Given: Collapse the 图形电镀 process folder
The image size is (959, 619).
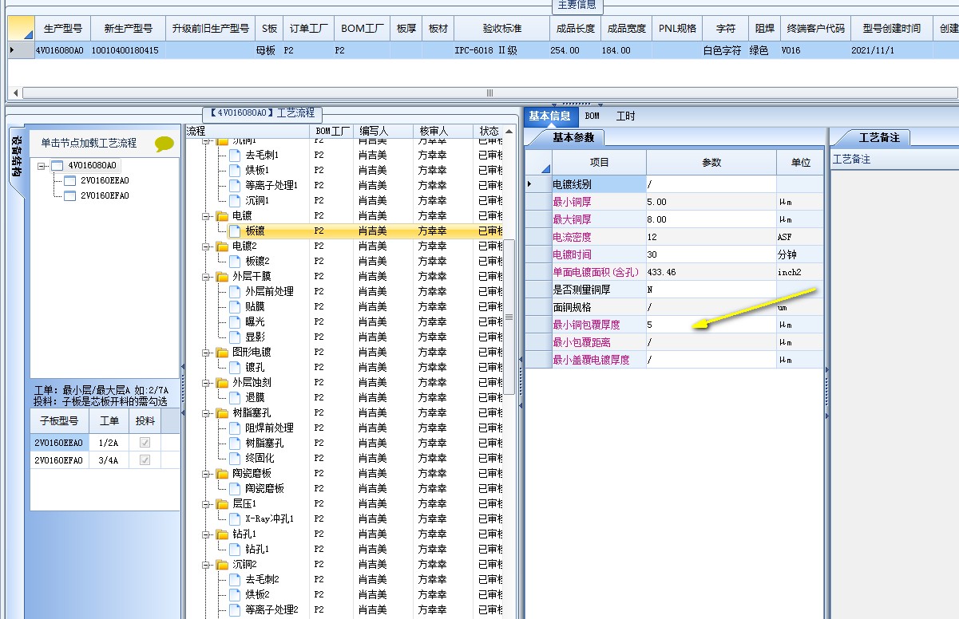Looking at the screenshot, I should point(208,353).
